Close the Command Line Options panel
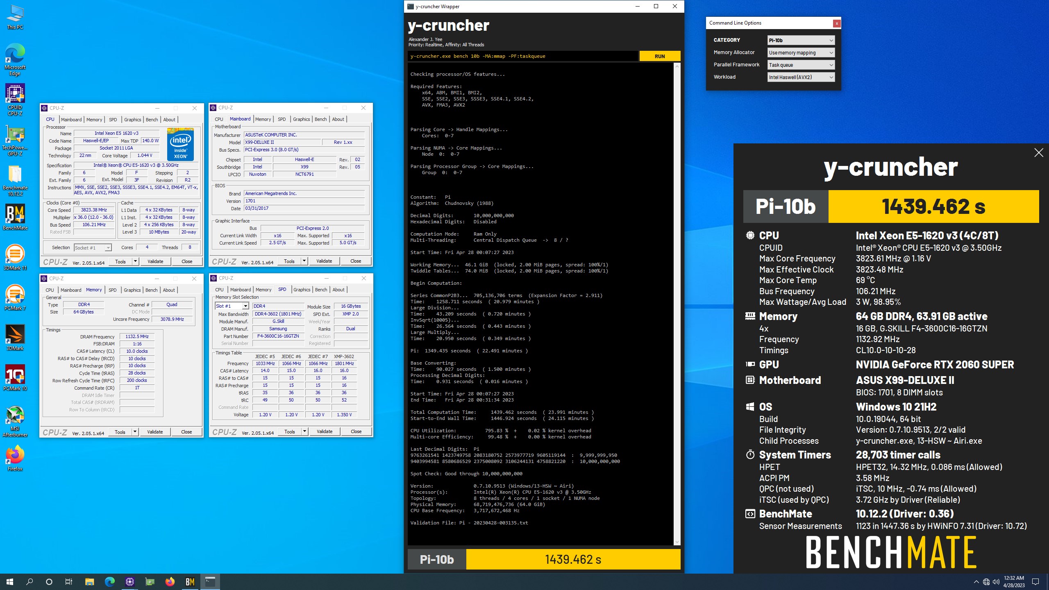Screen dimensions: 1049x590 point(836,23)
